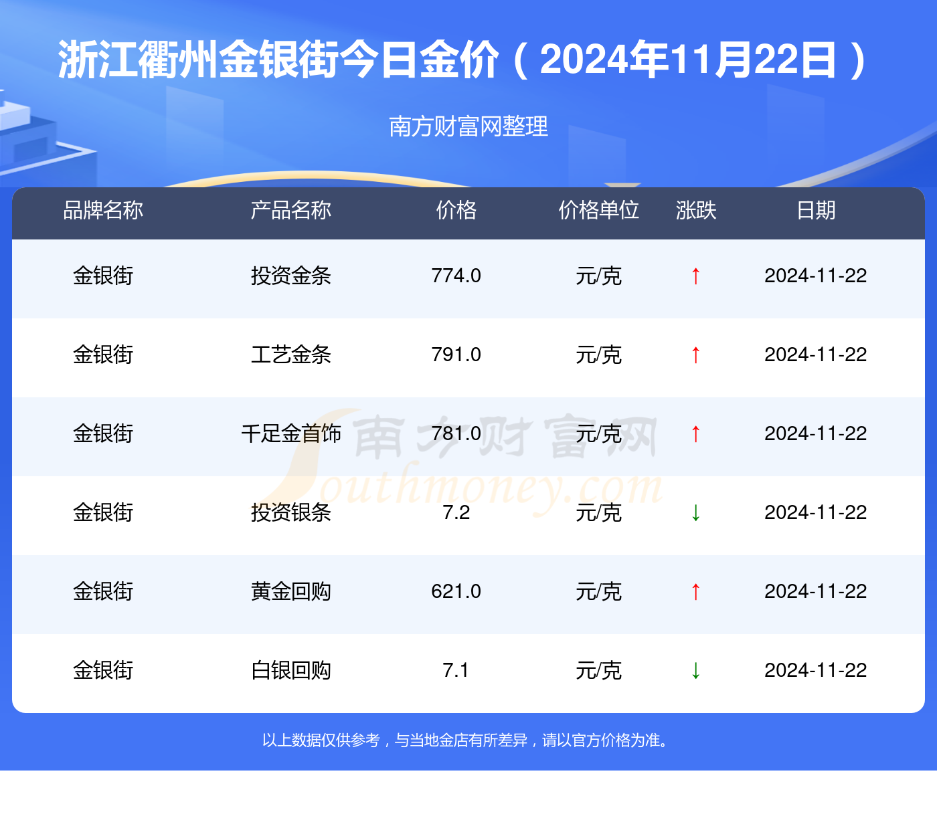Click 元/克 unit in 工艺金条 row
Screen dimensions: 937x816
coord(598,354)
